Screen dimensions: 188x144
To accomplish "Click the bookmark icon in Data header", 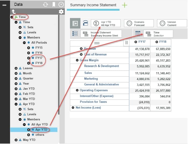I will [54, 5].
